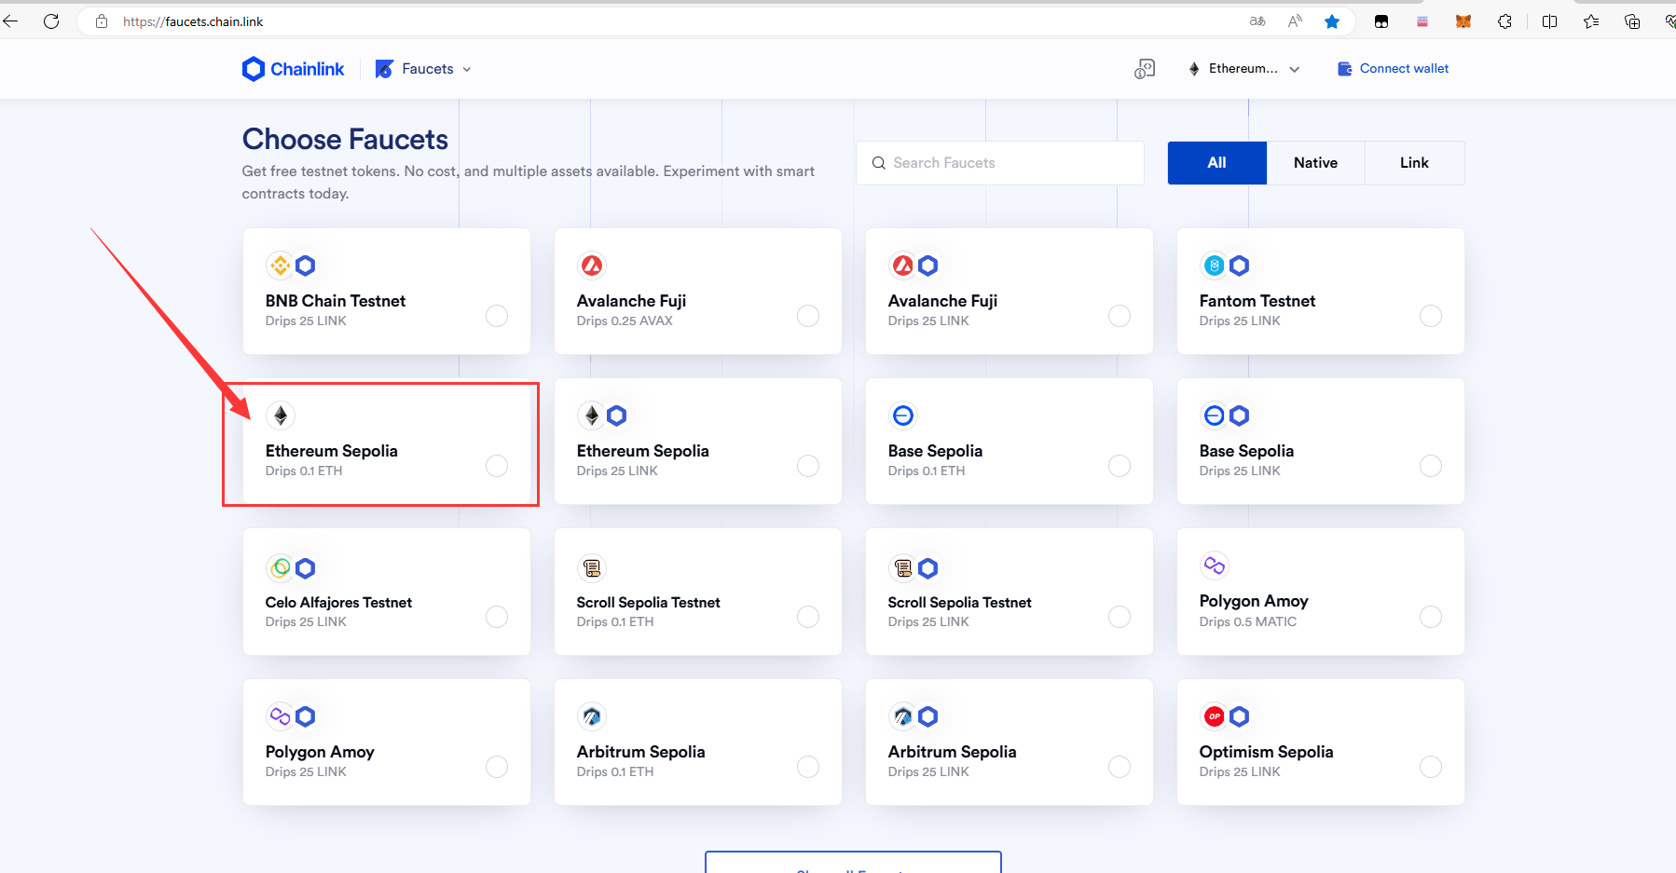Filter faucets by the Native tab
Image resolution: width=1676 pixels, height=873 pixels.
coord(1315,163)
